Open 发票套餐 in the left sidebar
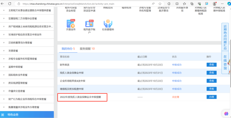Screen dimensions: 231x118 (x=13, y=51)
